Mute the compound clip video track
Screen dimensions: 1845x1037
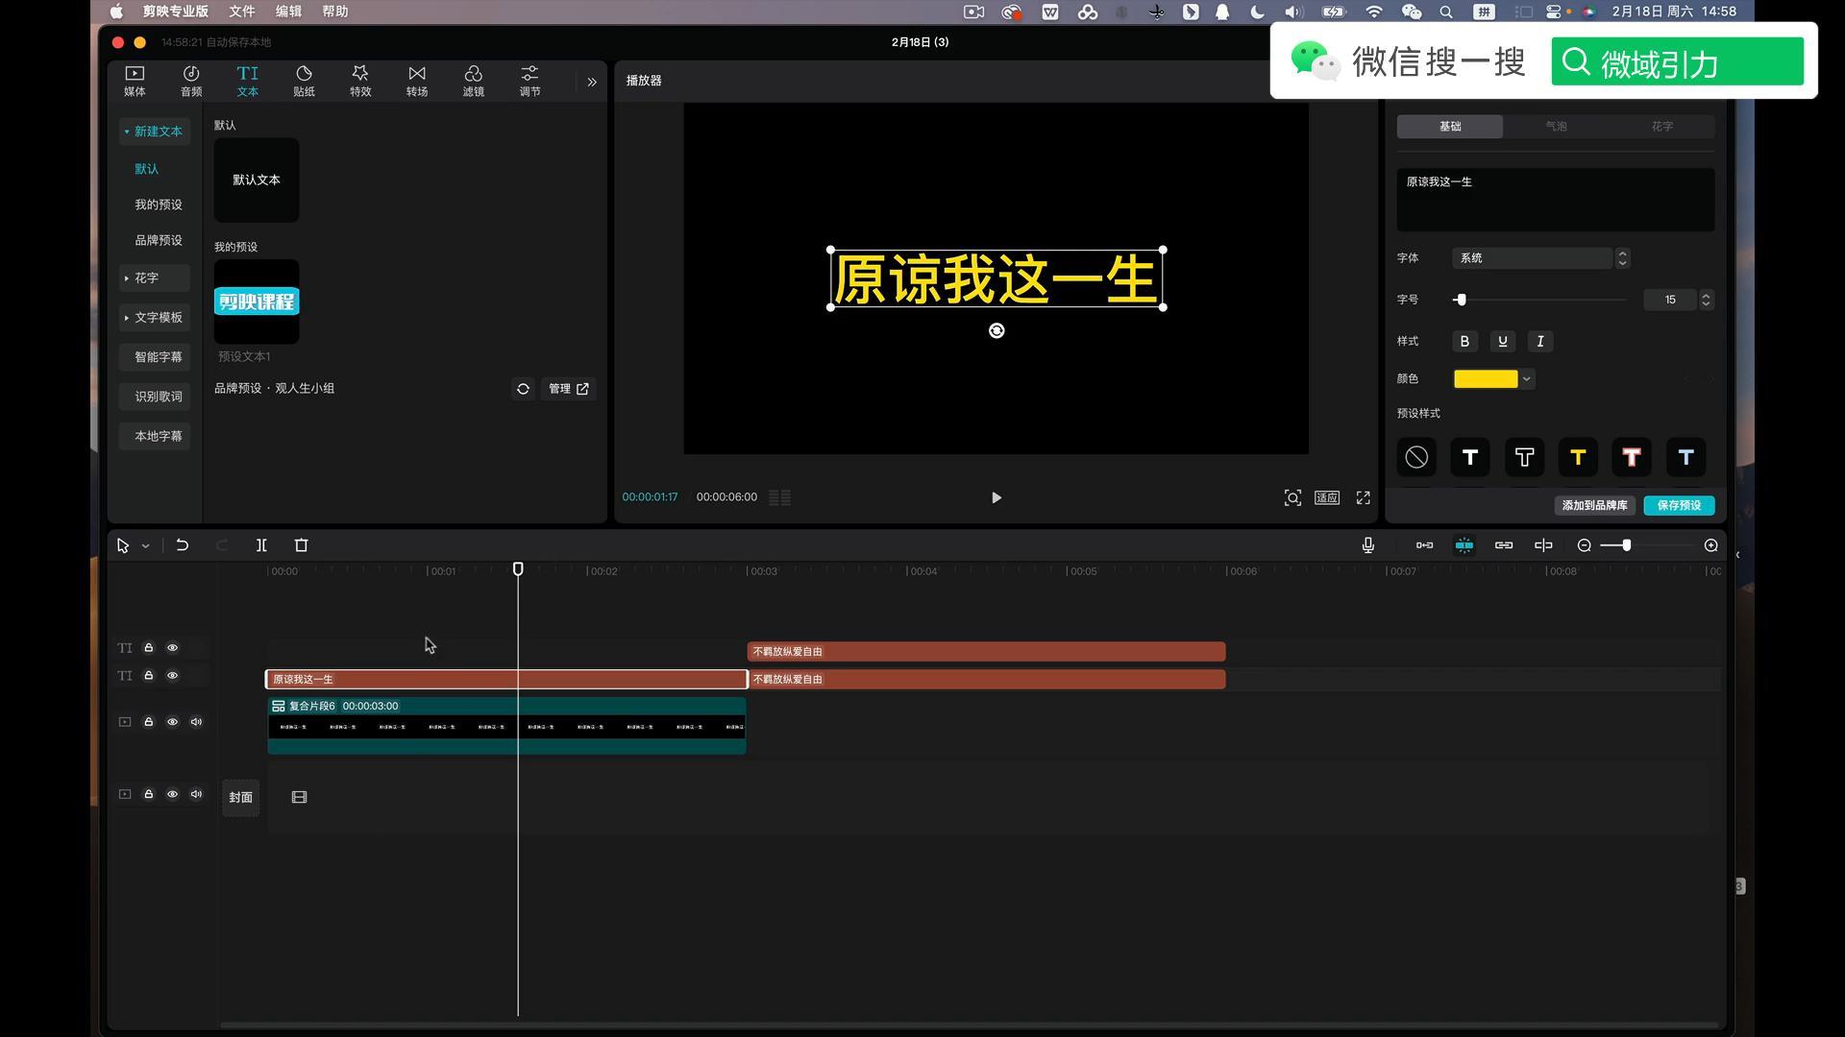[196, 722]
